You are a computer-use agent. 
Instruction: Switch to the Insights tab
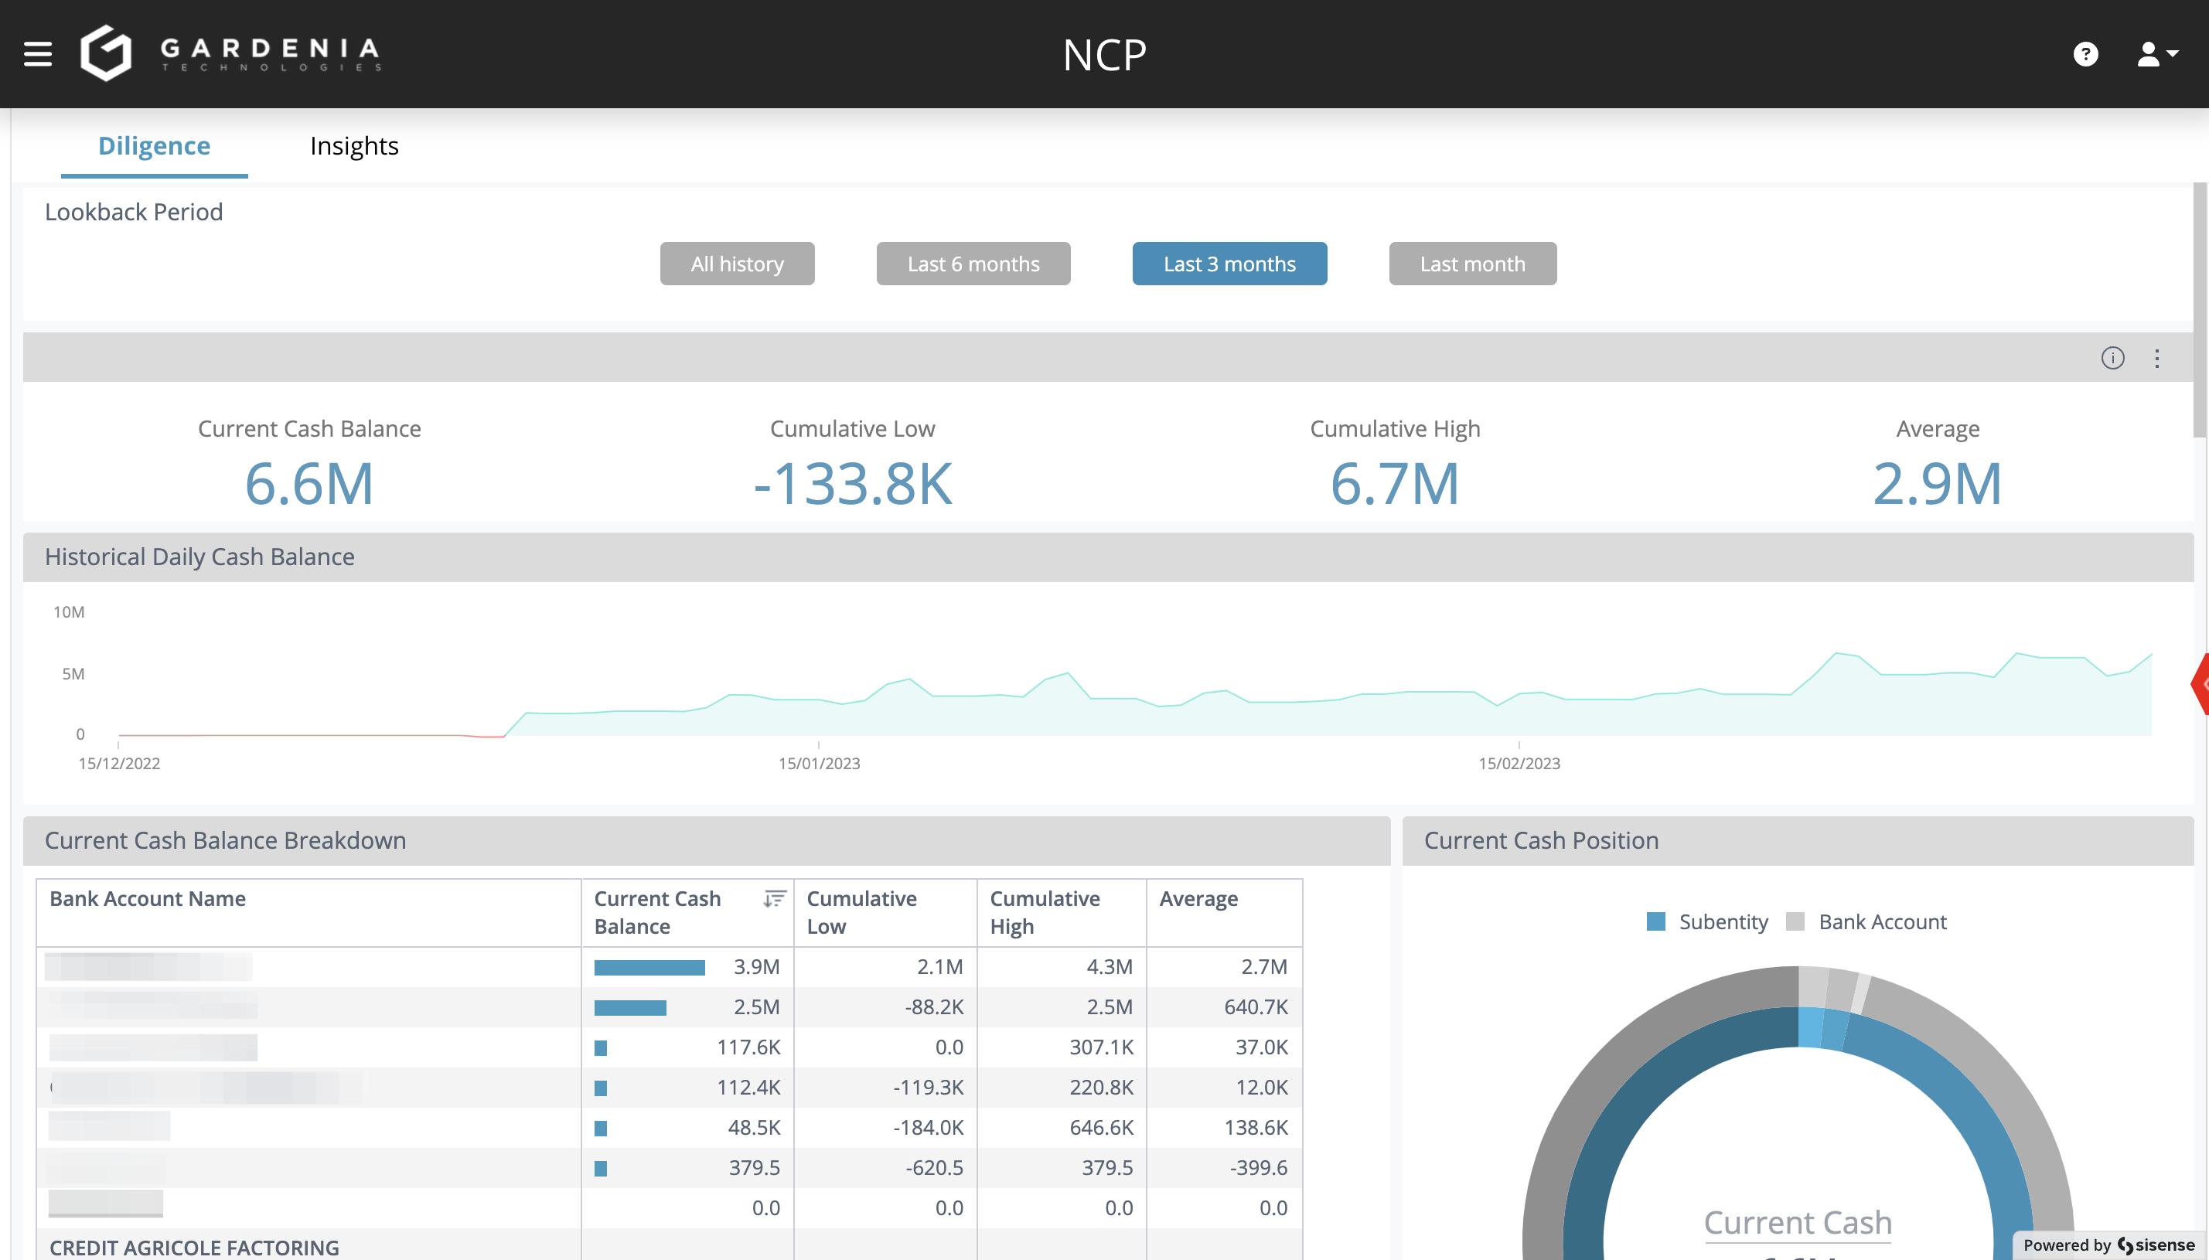[x=354, y=145]
